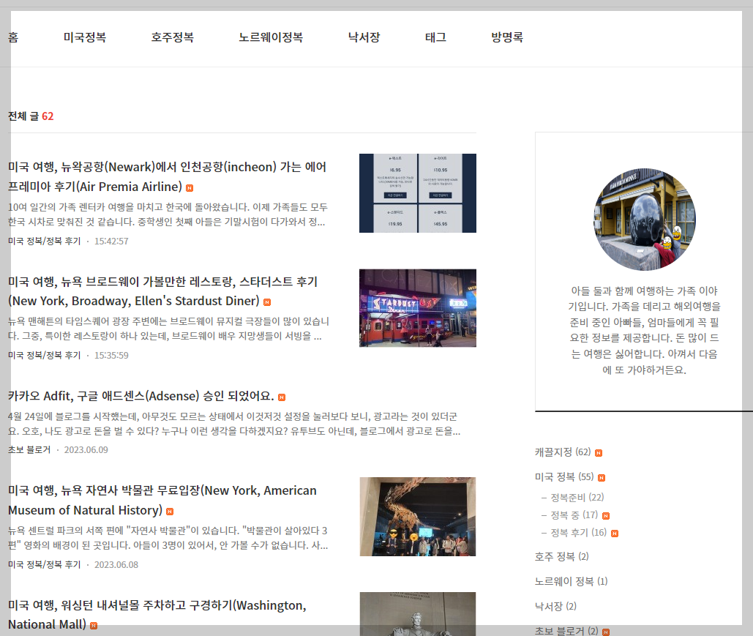
Task: Click the new icon after Adsense post title
Action: pyautogui.click(x=282, y=397)
